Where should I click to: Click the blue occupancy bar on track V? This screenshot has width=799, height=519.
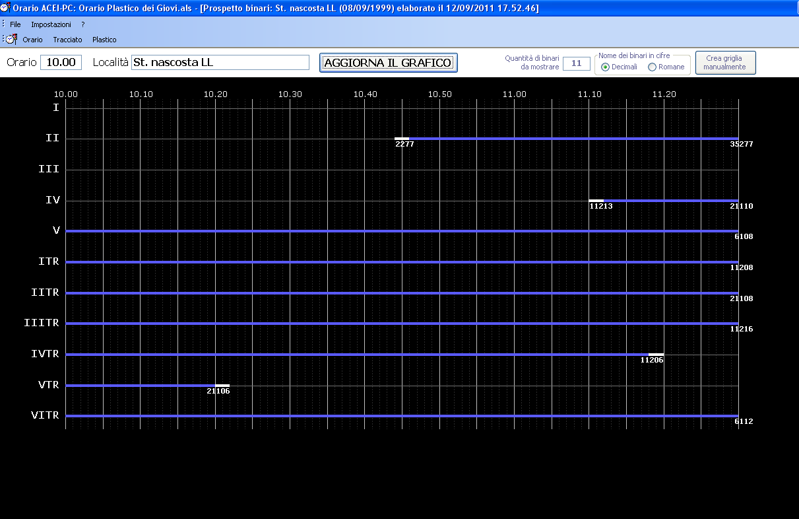(396, 231)
